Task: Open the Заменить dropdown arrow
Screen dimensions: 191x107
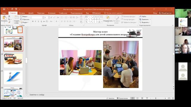Action: pyautogui.click(x=150, y=19)
